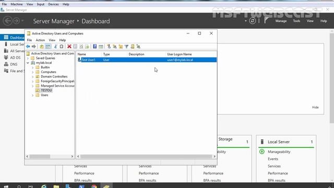Select Saved Queries tree item
334x188 pixels.
coord(45,58)
